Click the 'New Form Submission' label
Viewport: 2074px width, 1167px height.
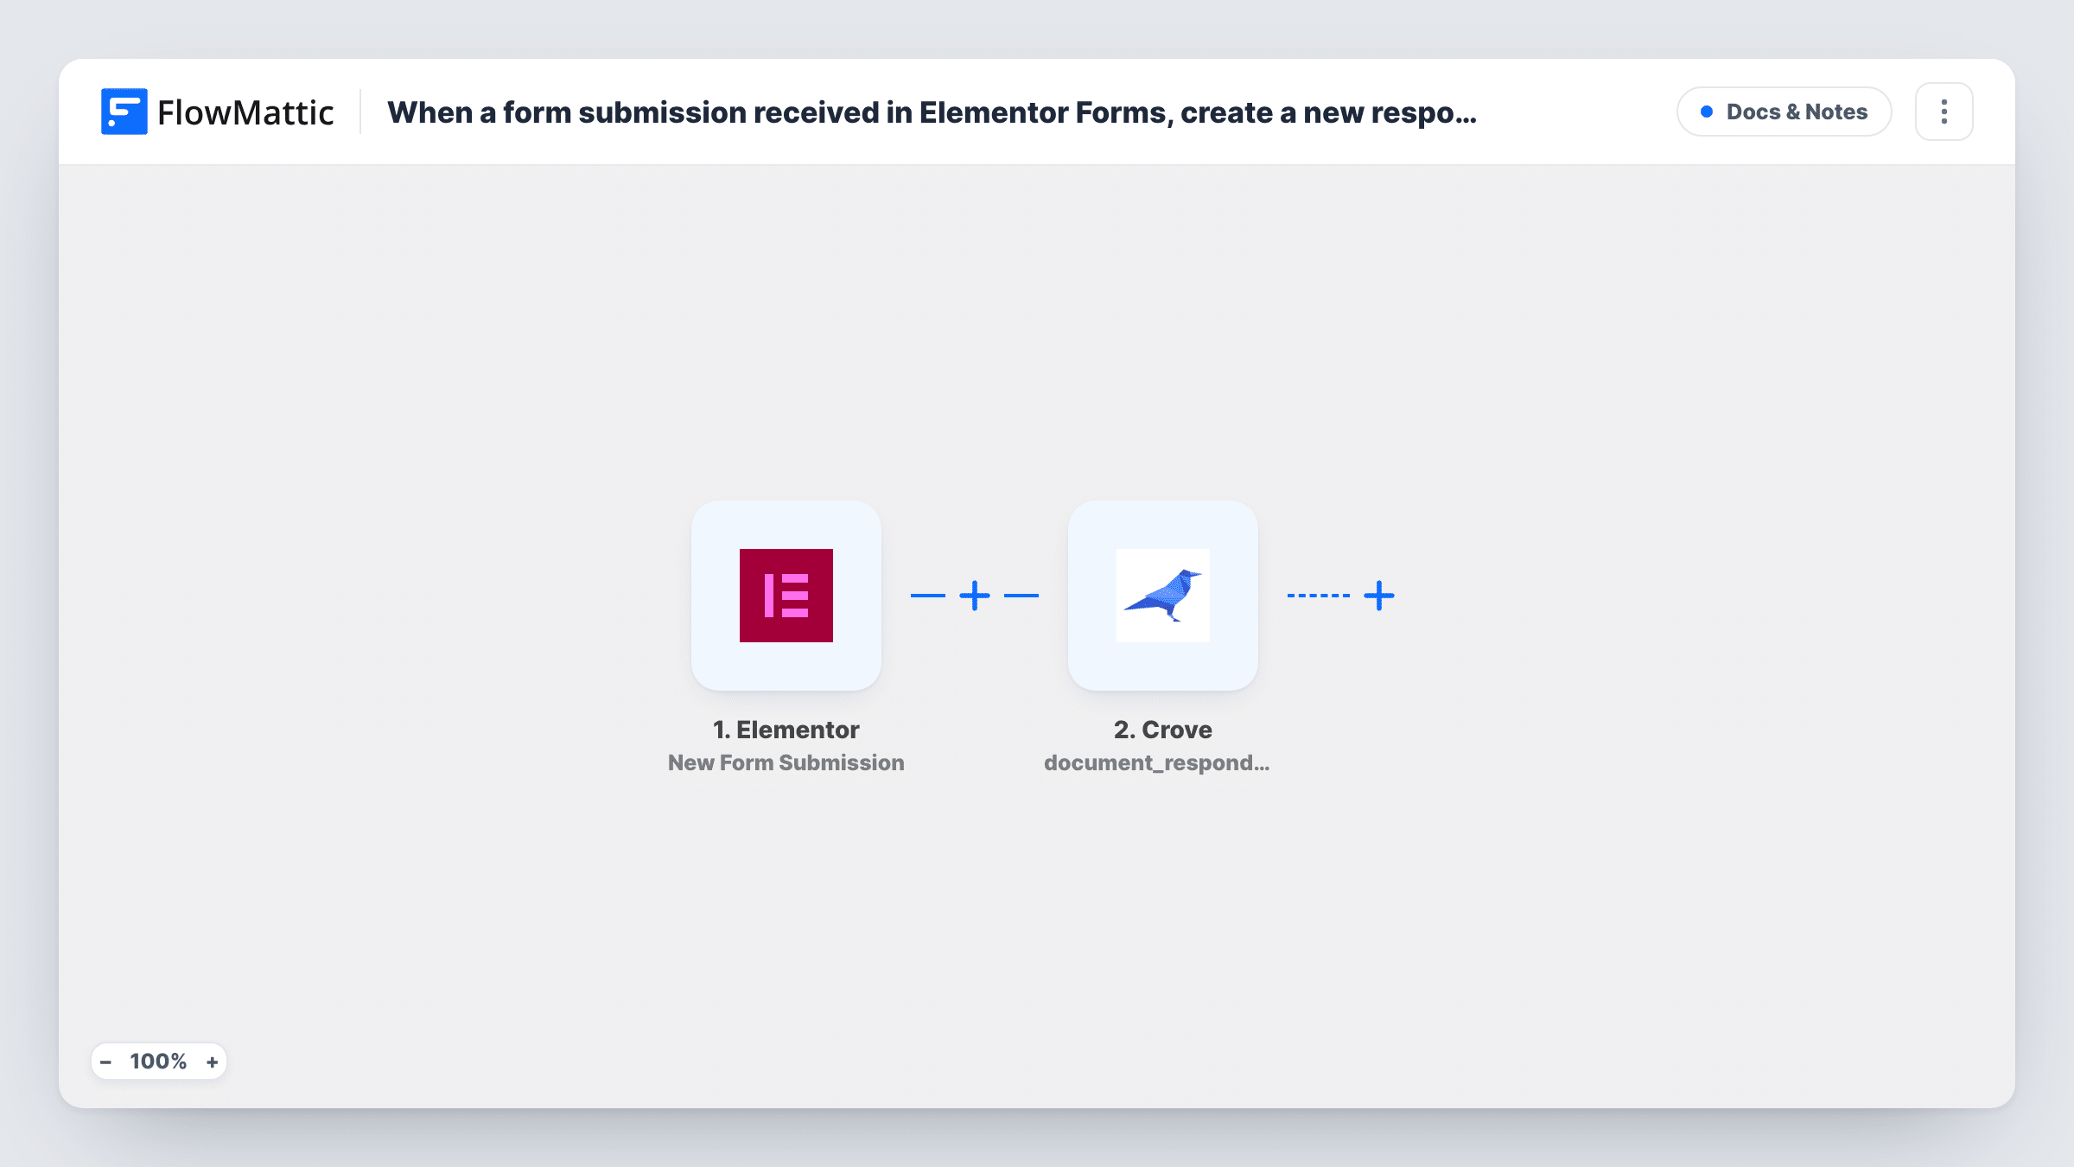coord(786,762)
